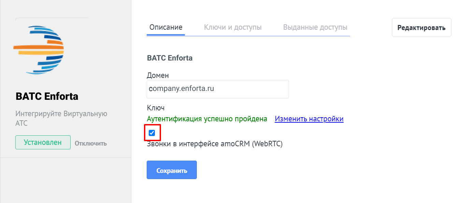The height and width of the screenshot is (203, 466).
Task: Switch to the Описание tab
Action: coord(166,27)
